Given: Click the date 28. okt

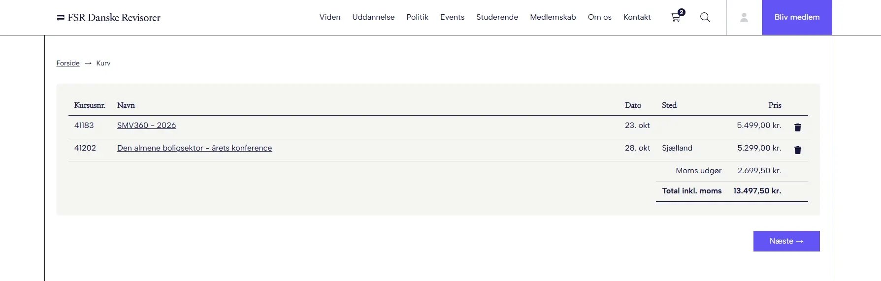Looking at the screenshot, I should [637, 148].
